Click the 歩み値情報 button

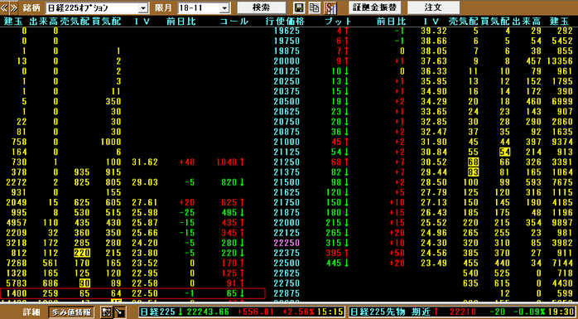72,312
